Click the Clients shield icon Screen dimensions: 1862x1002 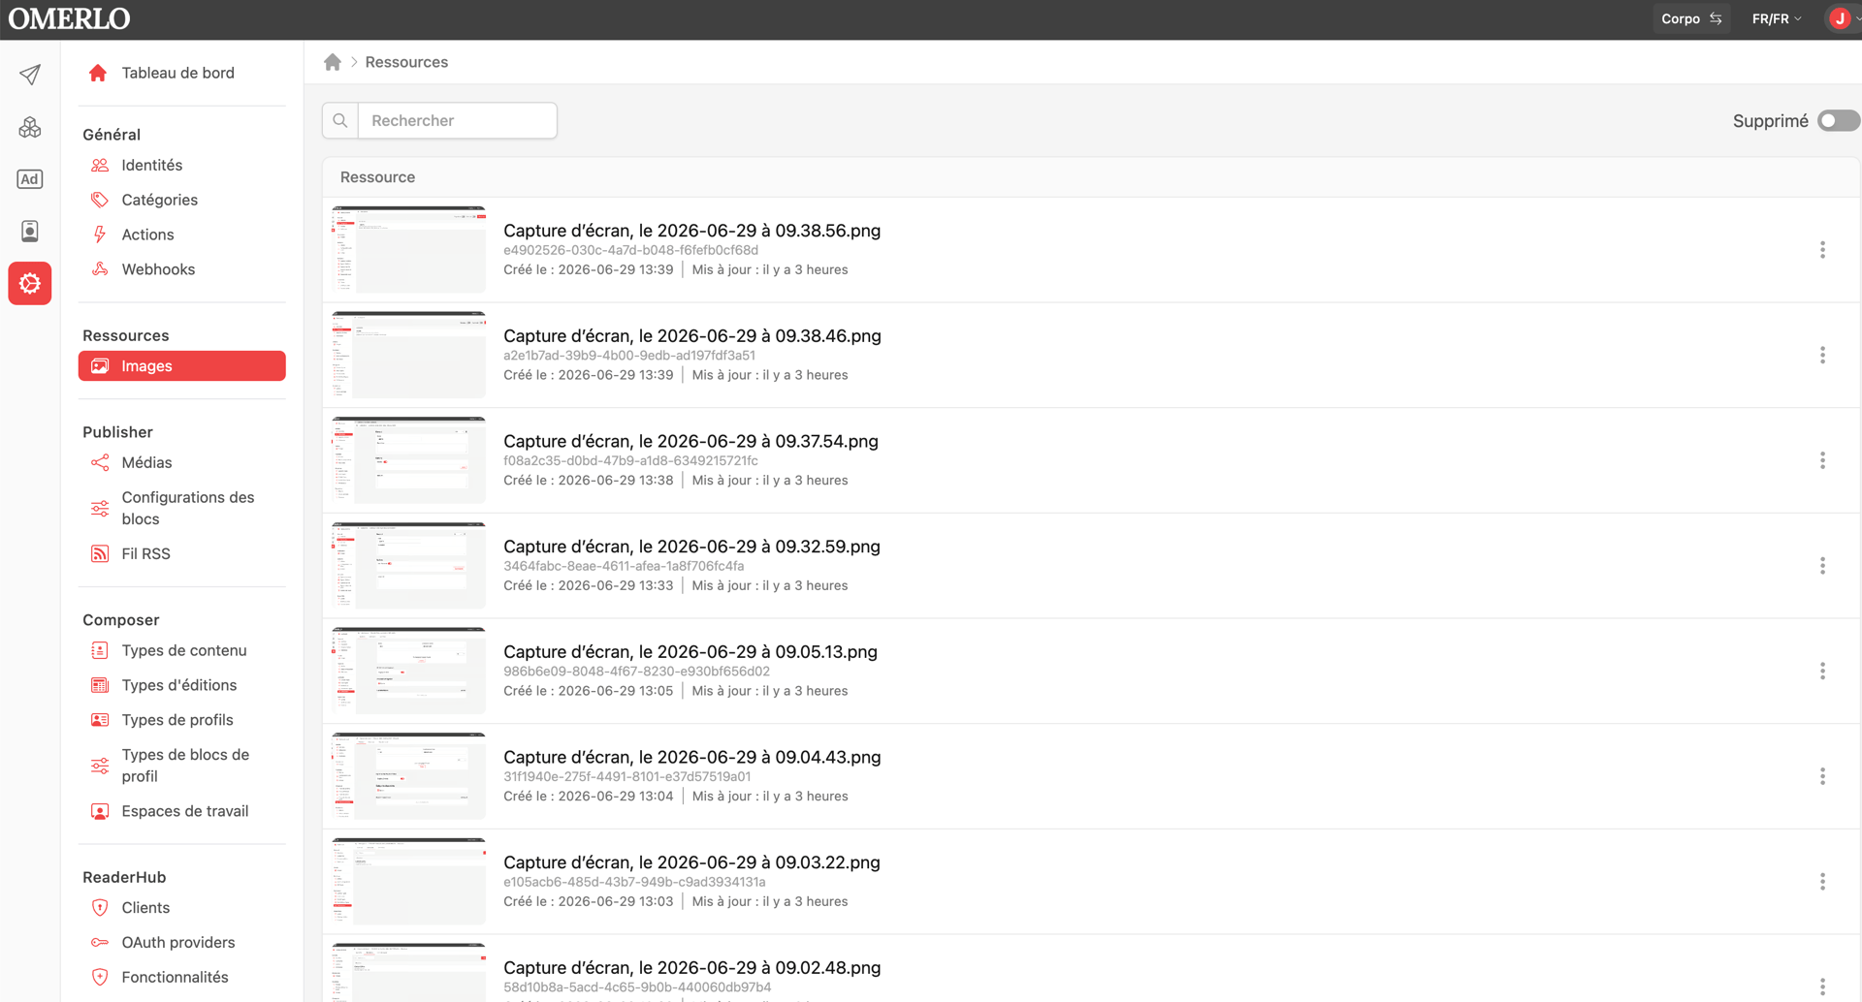tap(100, 907)
